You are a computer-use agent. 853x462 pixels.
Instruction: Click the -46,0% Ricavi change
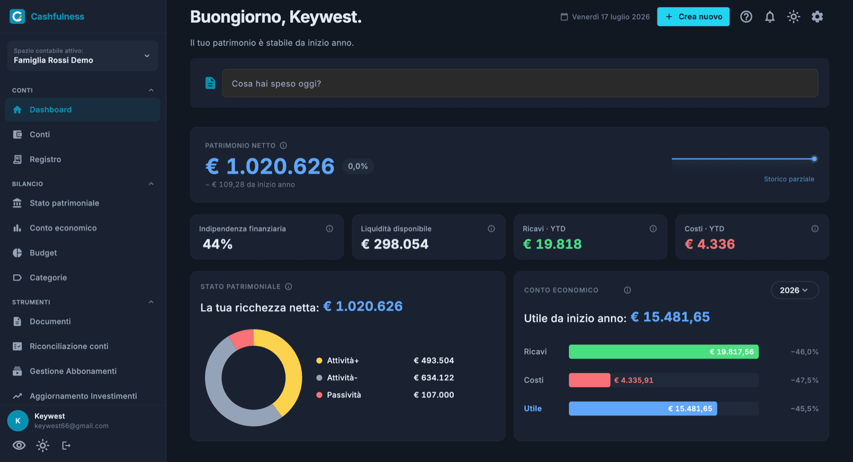[805, 352]
